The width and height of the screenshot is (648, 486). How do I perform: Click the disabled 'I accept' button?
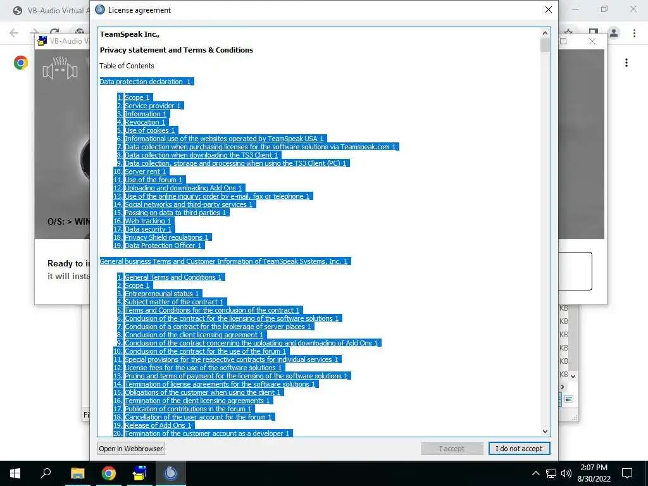[452, 449]
